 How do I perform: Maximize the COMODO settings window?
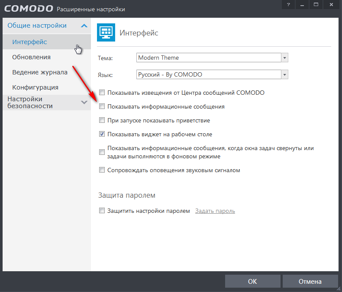(x=316, y=5)
